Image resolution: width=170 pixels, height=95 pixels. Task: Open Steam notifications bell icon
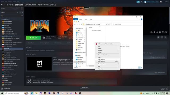(142, 2)
